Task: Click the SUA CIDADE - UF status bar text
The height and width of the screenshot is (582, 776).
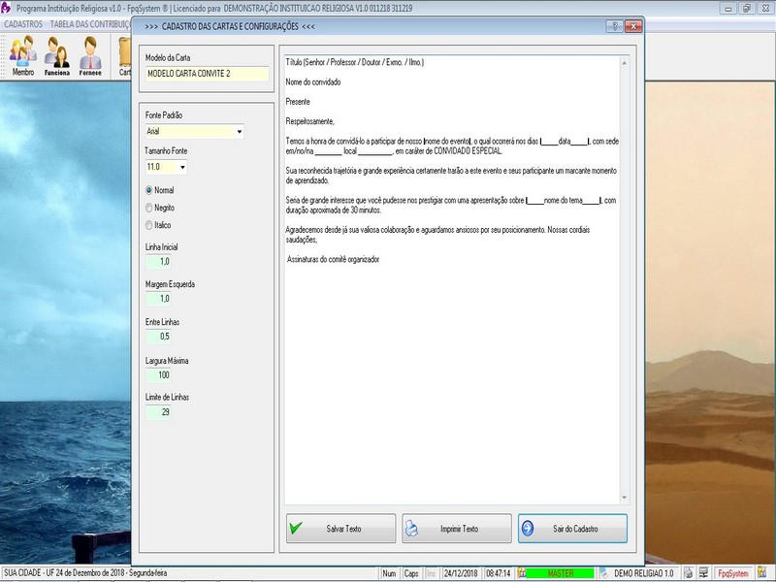Action: (x=85, y=573)
